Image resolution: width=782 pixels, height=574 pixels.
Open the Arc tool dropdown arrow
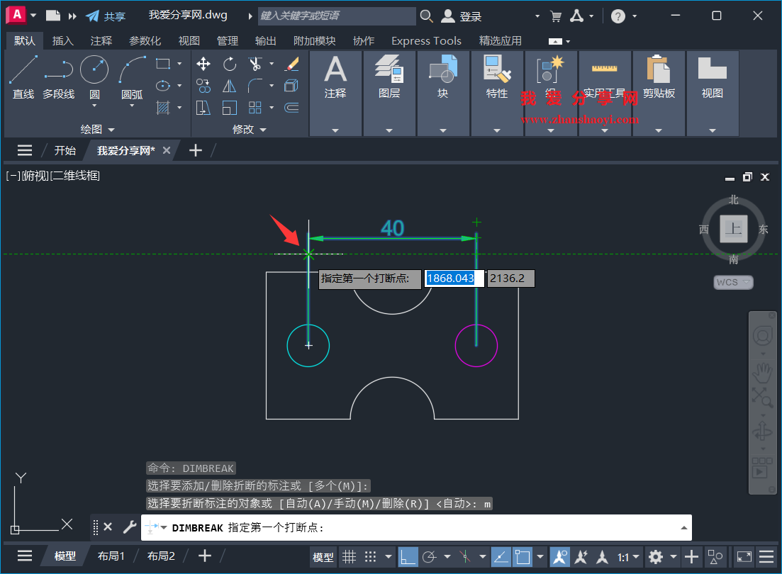point(132,105)
